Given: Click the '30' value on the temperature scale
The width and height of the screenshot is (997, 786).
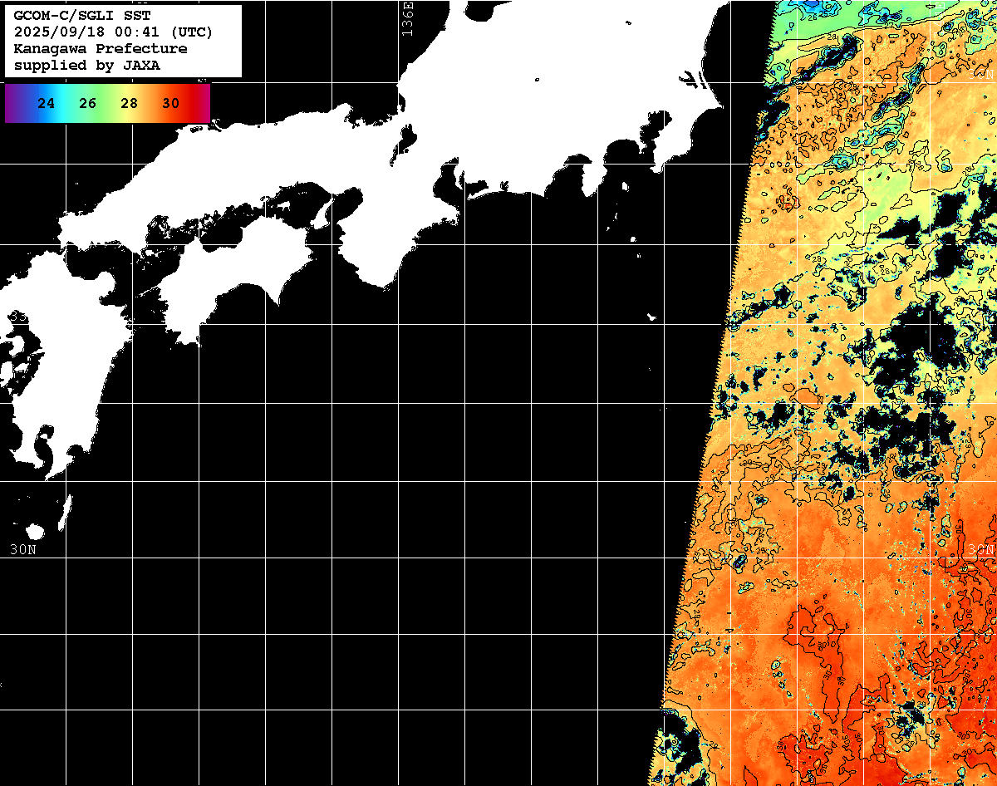Looking at the screenshot, I should [170, 104].
